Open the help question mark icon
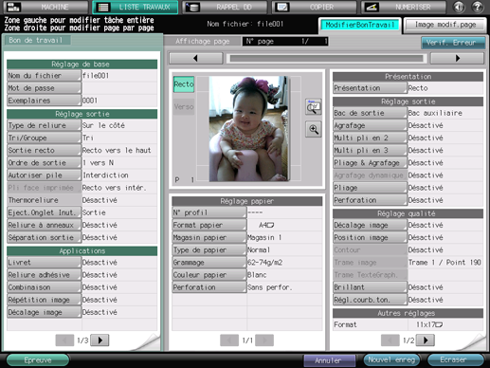This screenshot has width=490, height=368. coord(478,7)
